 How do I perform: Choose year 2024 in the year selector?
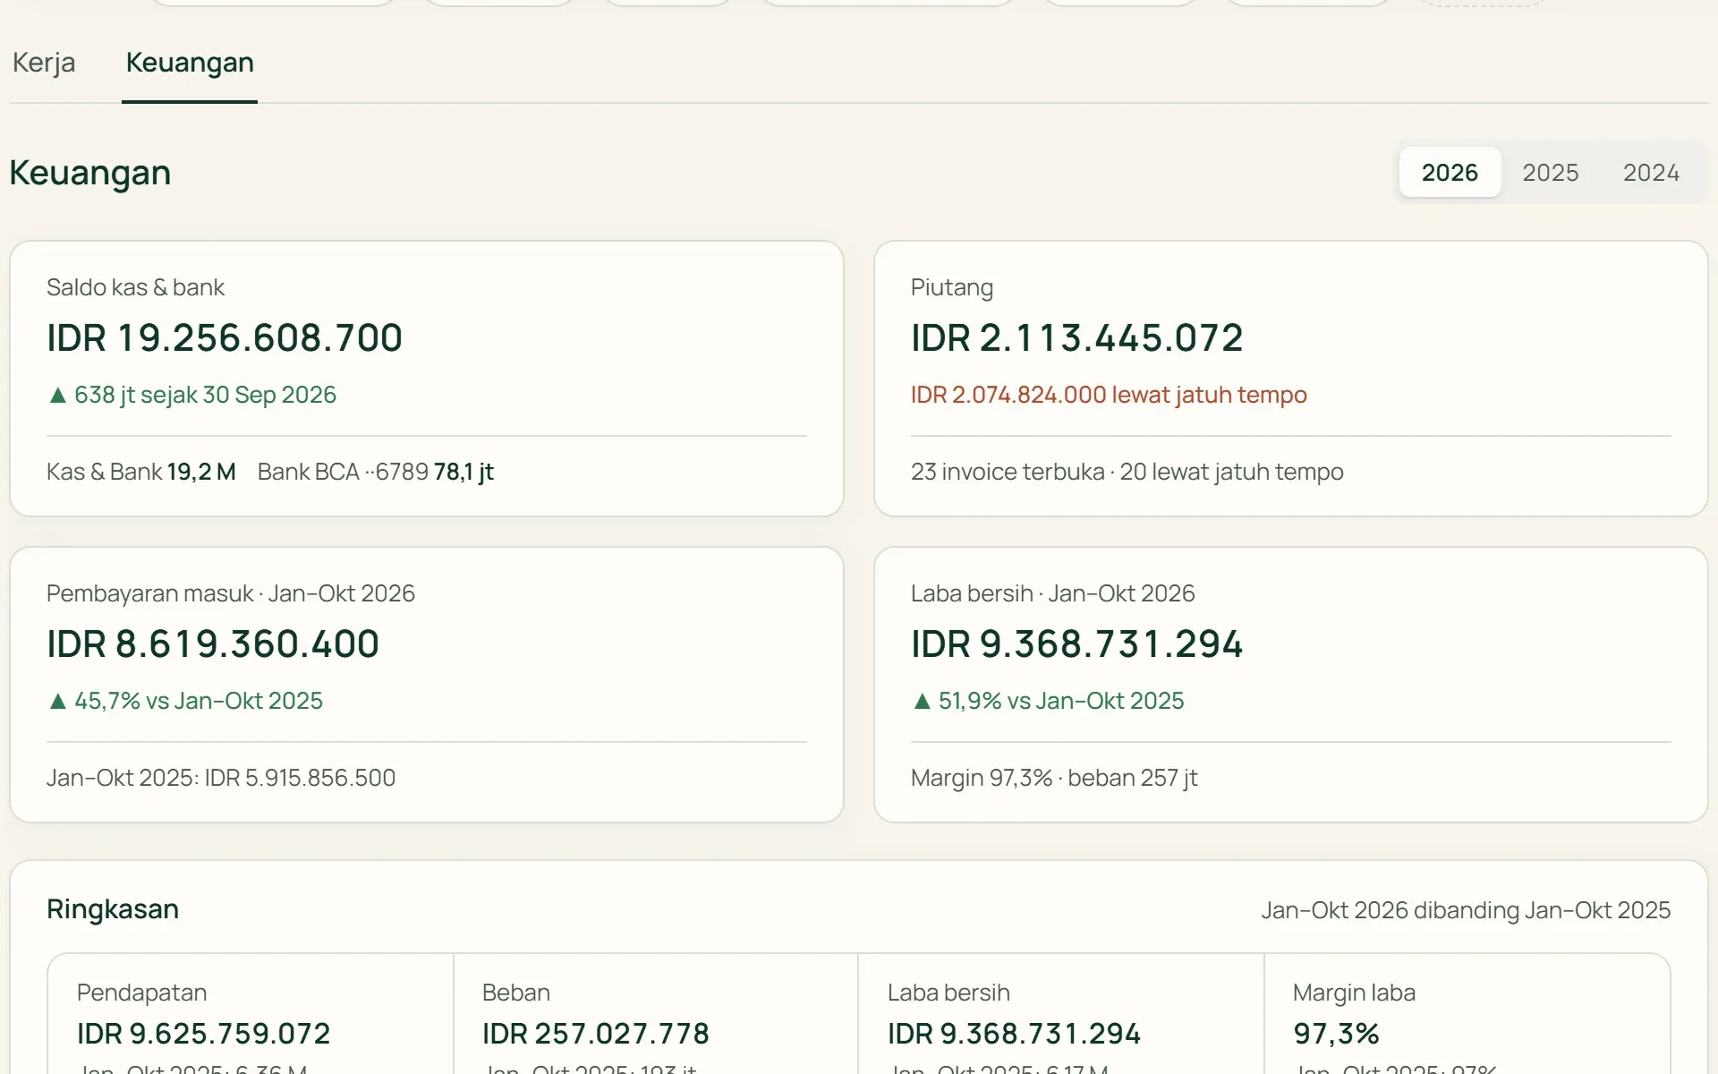(x=1651, y=172)
